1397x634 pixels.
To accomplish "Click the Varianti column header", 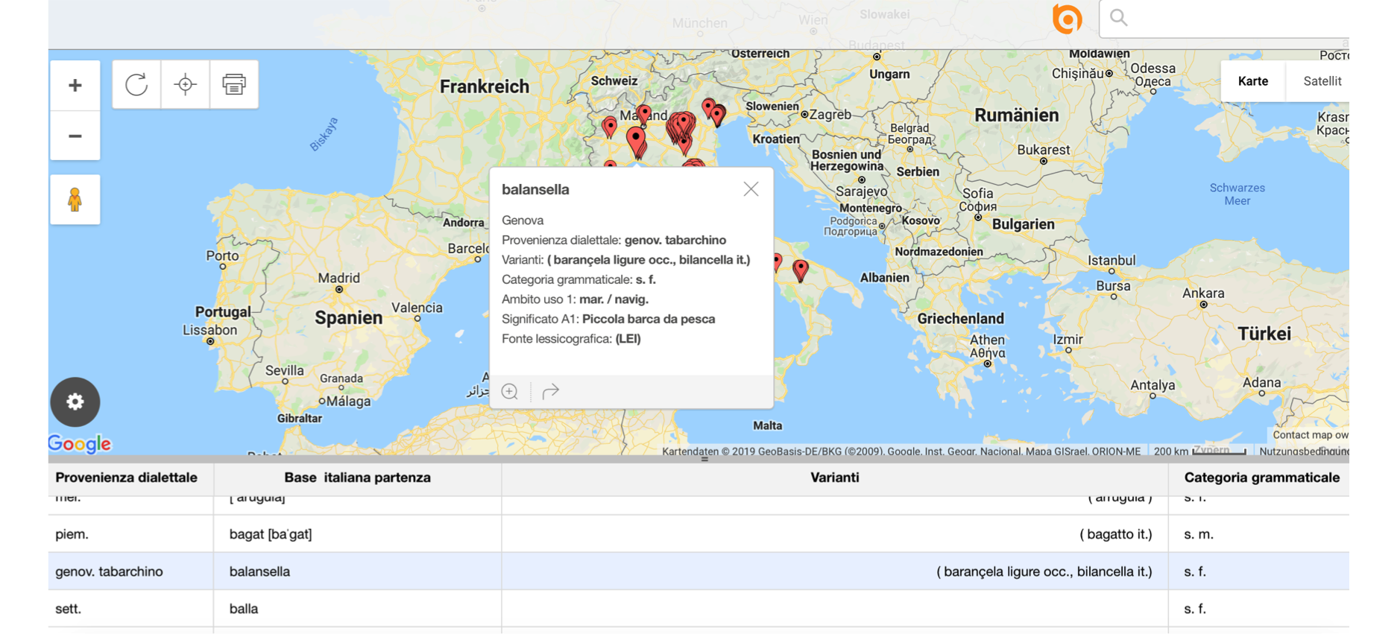I will pyautogui.click(x=835, y=478).
